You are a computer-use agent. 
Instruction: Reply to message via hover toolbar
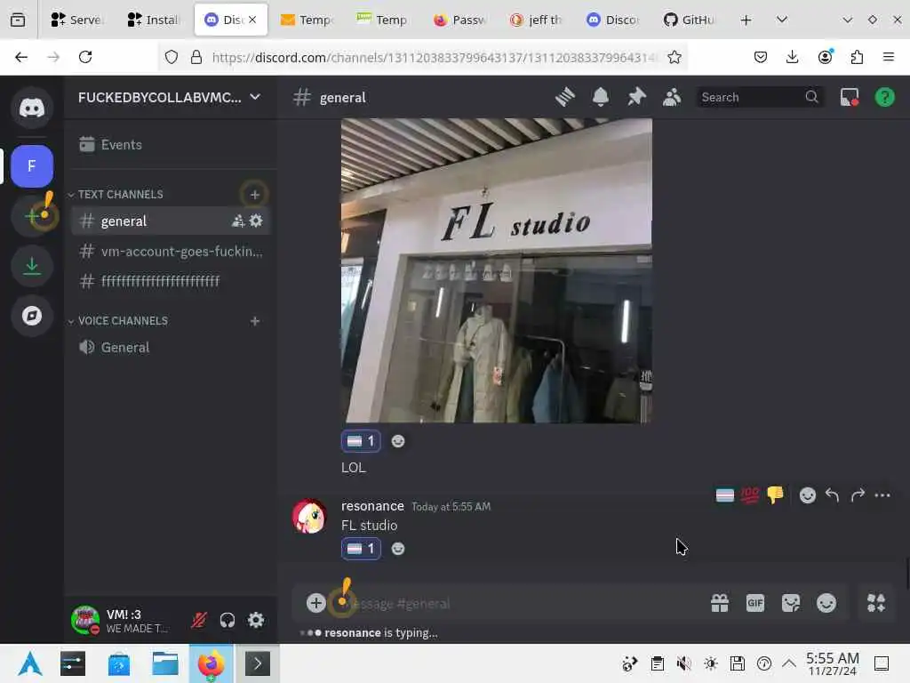pyautogui.click(x=832, y=495)
